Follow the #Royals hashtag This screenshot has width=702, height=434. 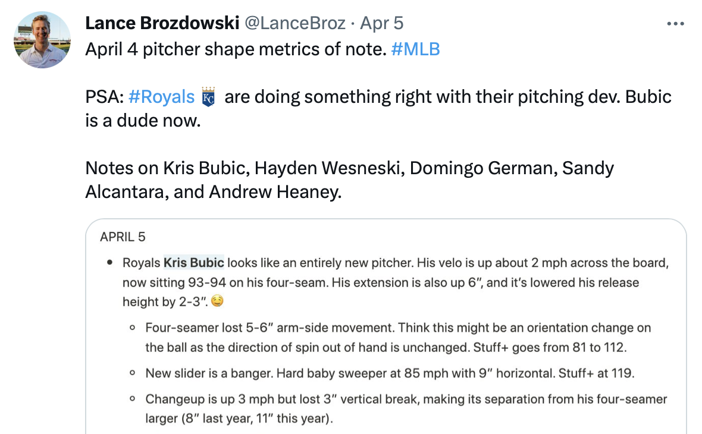161,97
